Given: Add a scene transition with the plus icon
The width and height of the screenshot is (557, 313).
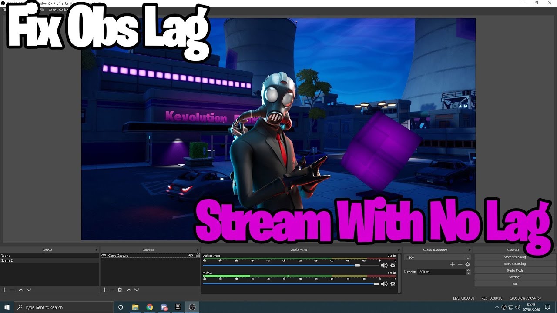Looking at the screenshot, I should [453, 264].
